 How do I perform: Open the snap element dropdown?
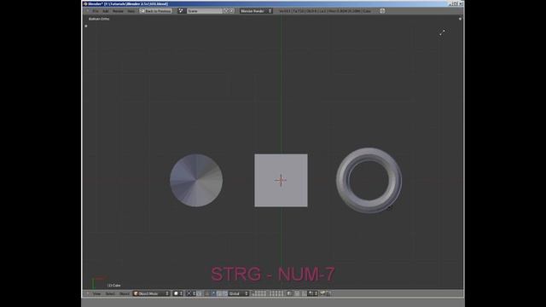tap(313, 293)
